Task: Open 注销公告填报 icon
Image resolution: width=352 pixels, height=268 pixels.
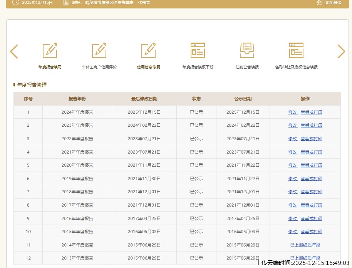Action: [x=247, y=51]
